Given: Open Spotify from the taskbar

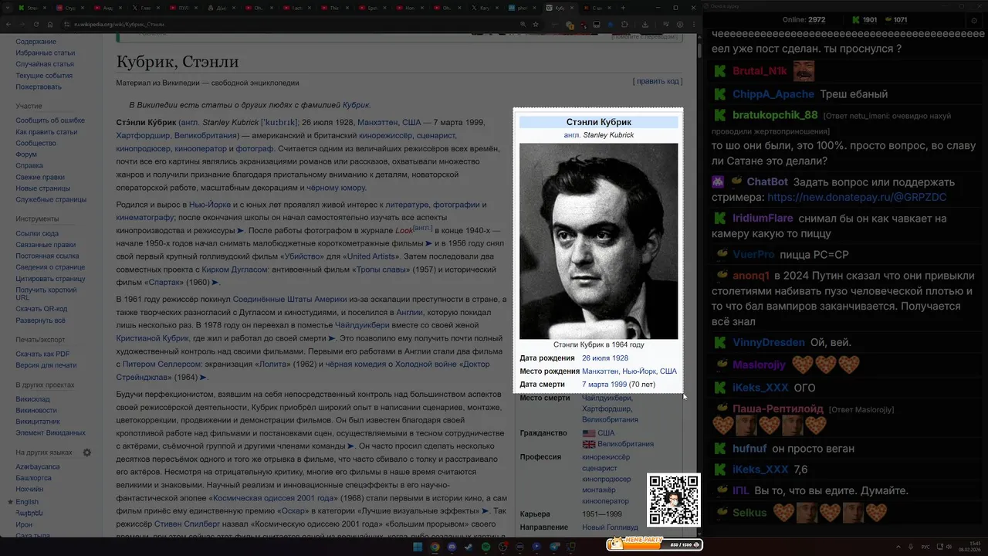Looking at the screenshot, I should tap(486, 547).
